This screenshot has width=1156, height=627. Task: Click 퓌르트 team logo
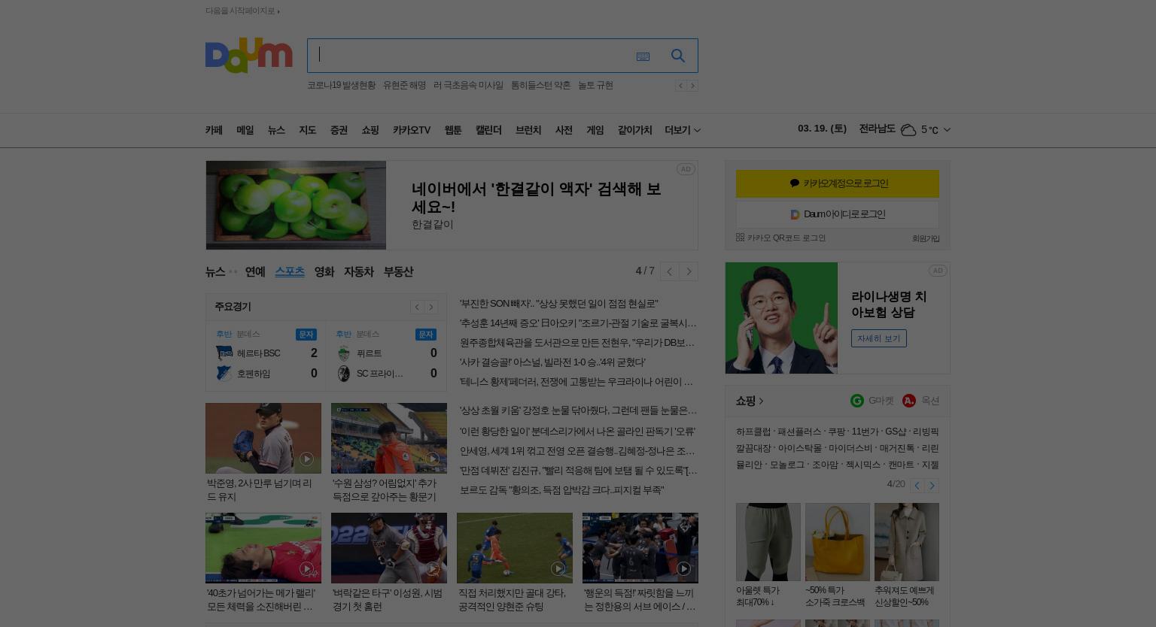[x=344, y=353]
